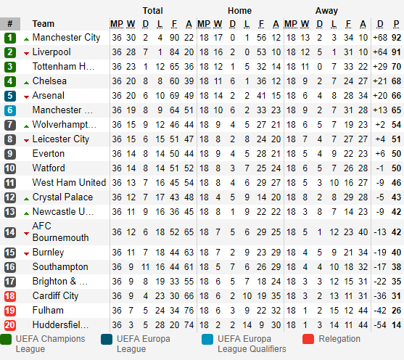Select the Home column group header
The height and width of the screenshot is (360, 404).
(239, 11)
